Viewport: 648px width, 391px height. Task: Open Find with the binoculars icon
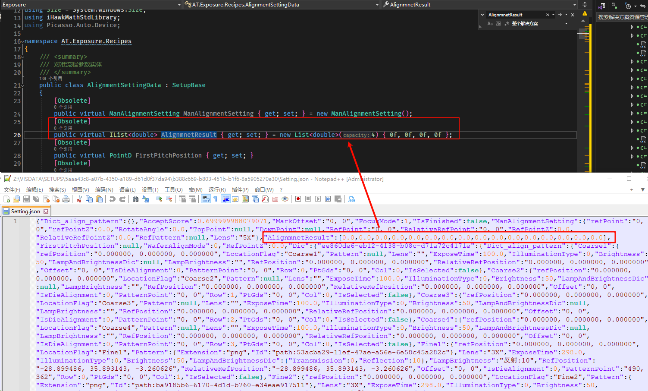pos(136,199)
